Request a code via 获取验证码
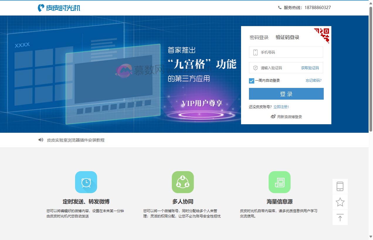 (x=310, y=68)
